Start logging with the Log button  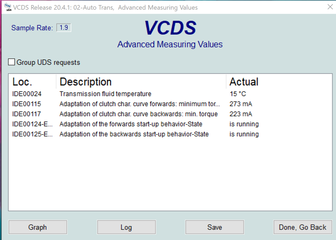[x=126, y=227]
